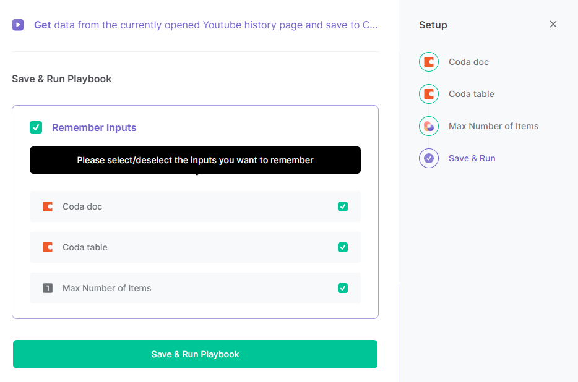Click the purple play icon beside the playbook title
This screenshot has width=578, height=382.
click(18, 25)
